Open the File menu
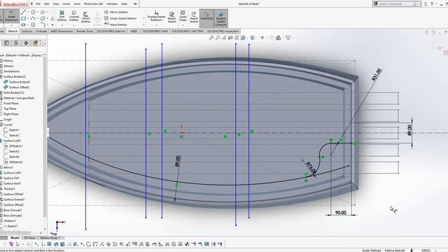 38,4
